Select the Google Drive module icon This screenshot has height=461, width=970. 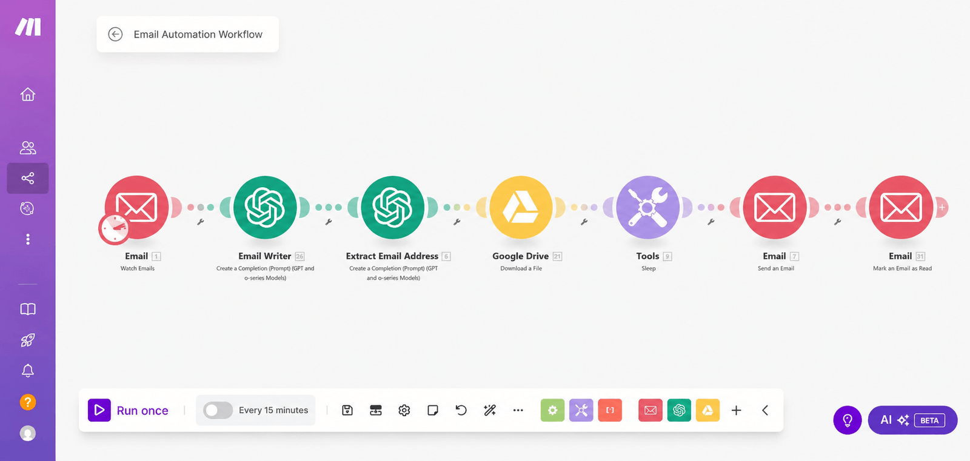[x=521, y=207]
